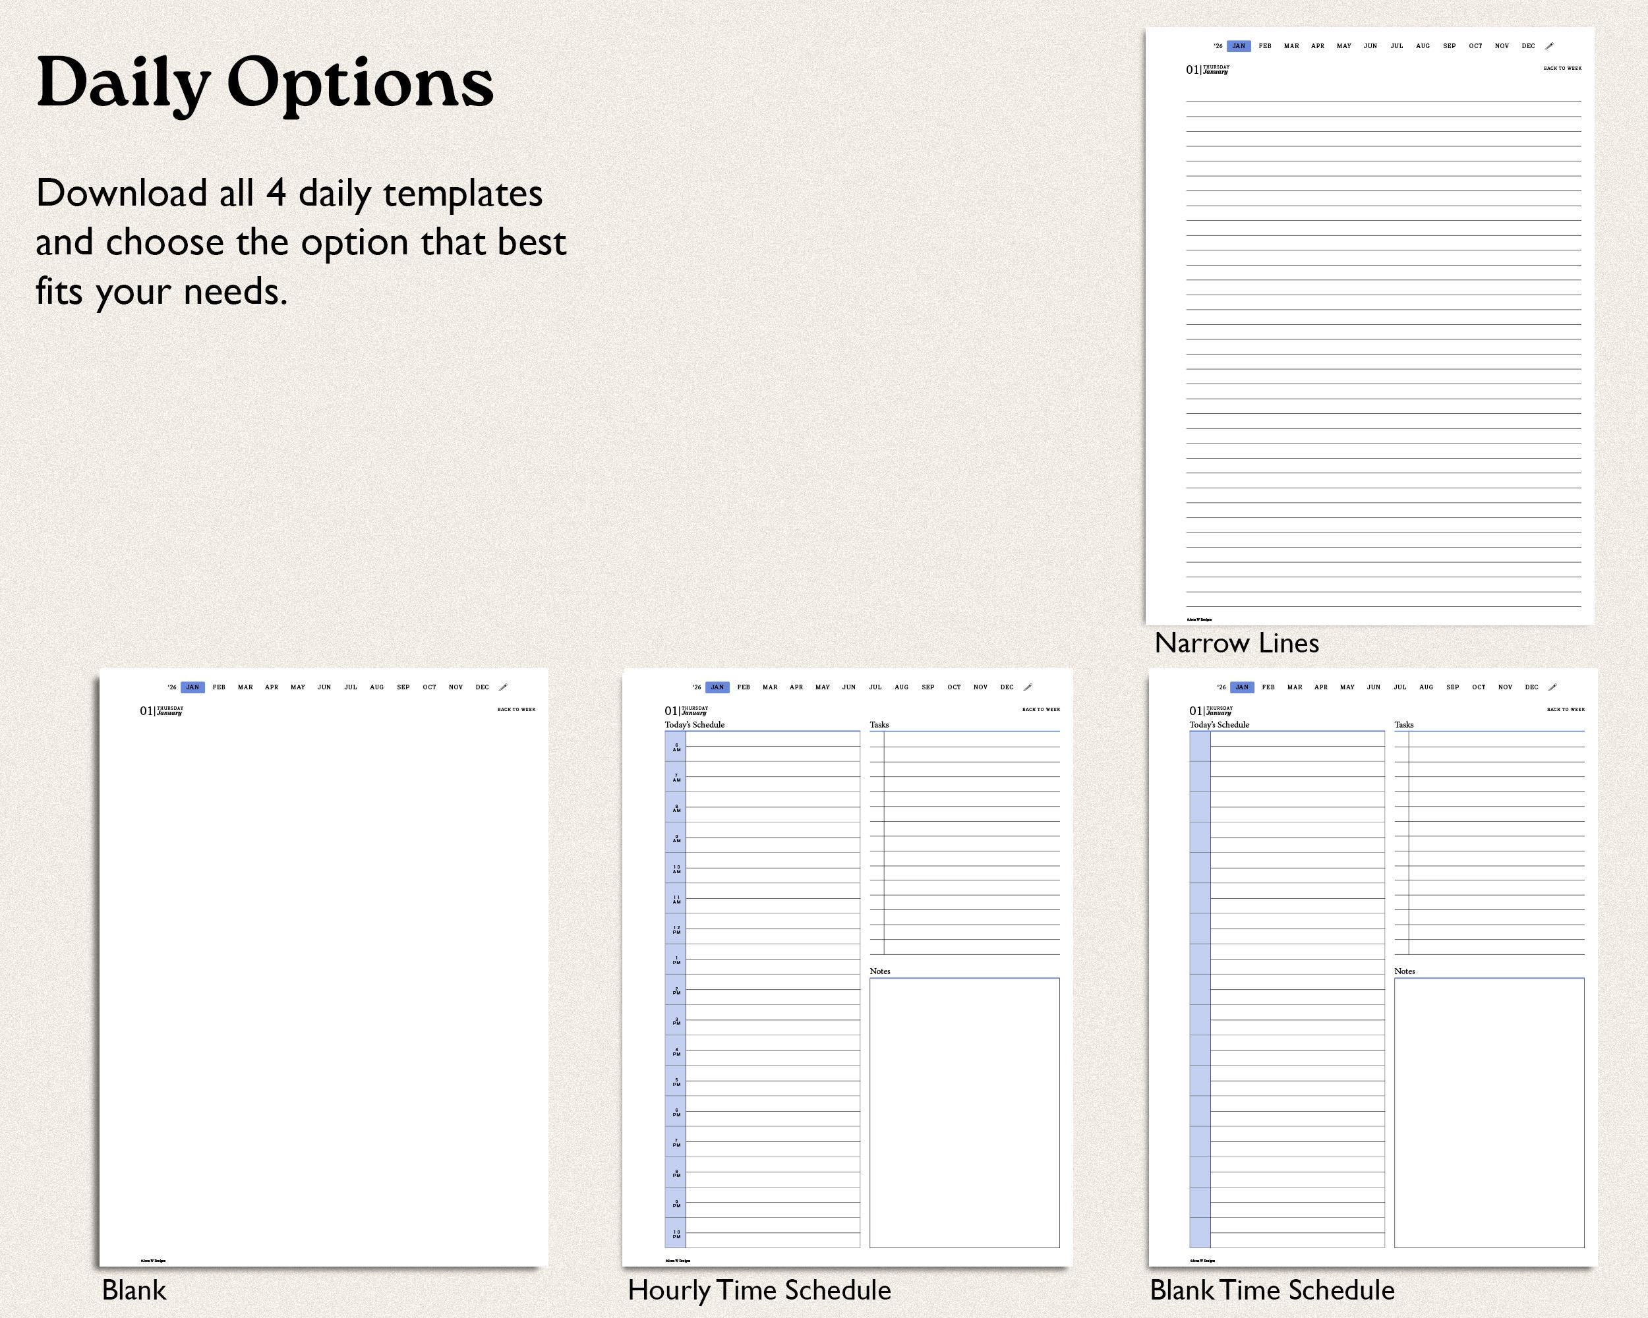This screenshot has width=1648, height=1318.
Task: Click the "Narrow Lines" caption
Action: 1237,643
